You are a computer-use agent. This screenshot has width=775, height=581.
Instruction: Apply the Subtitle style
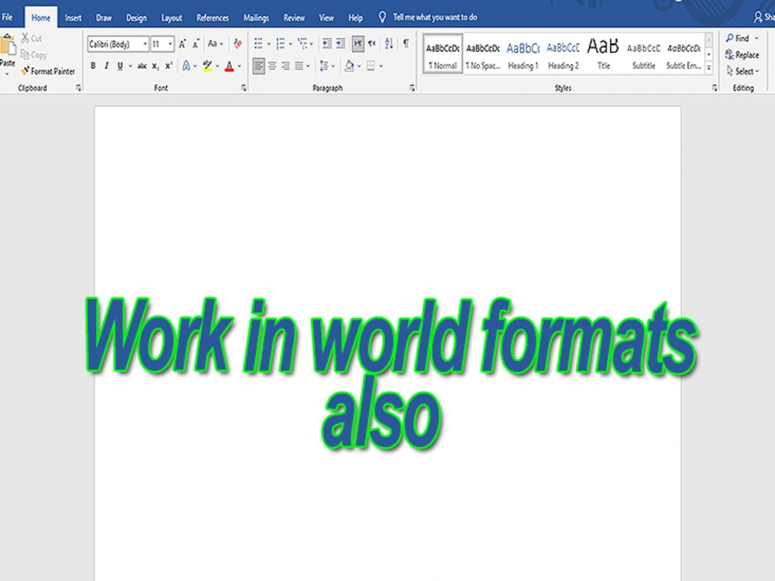coord(643,54)
